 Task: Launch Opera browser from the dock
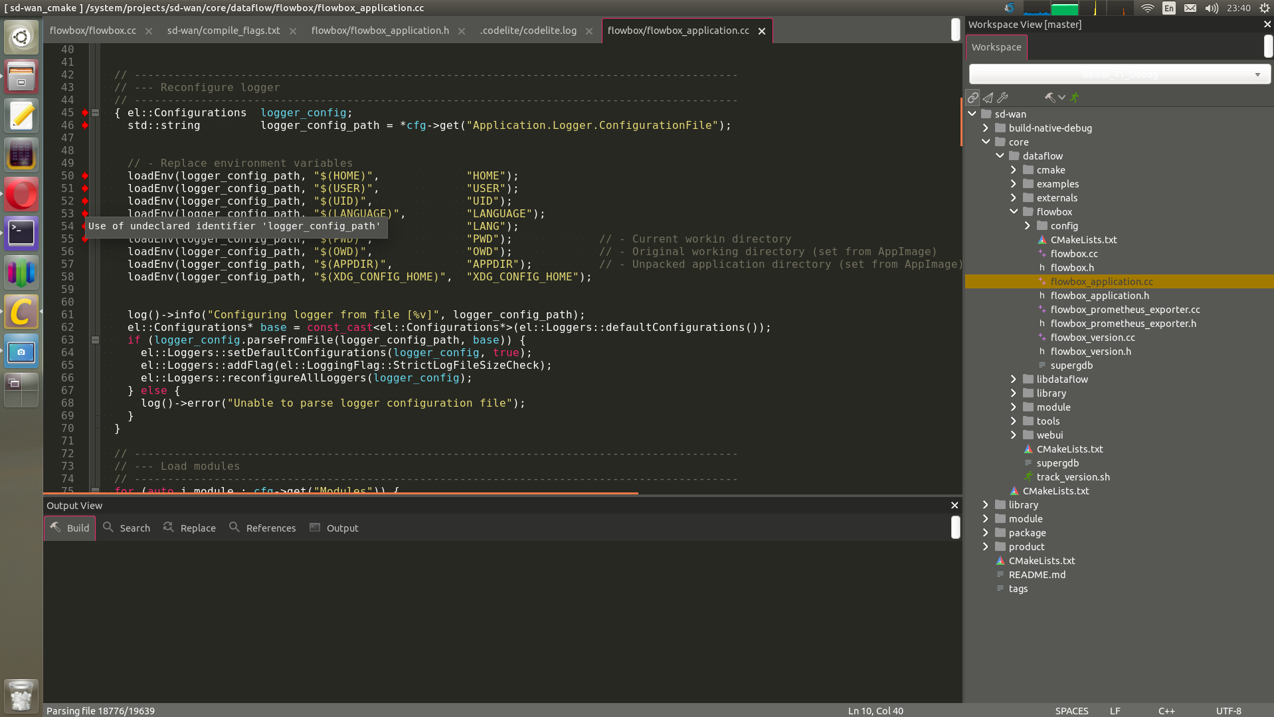point(22,194)
